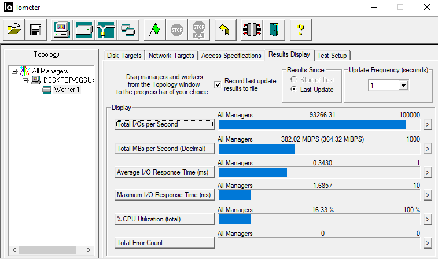
Task: Open the About Iometer question mark icon
Action: [300, 29]
